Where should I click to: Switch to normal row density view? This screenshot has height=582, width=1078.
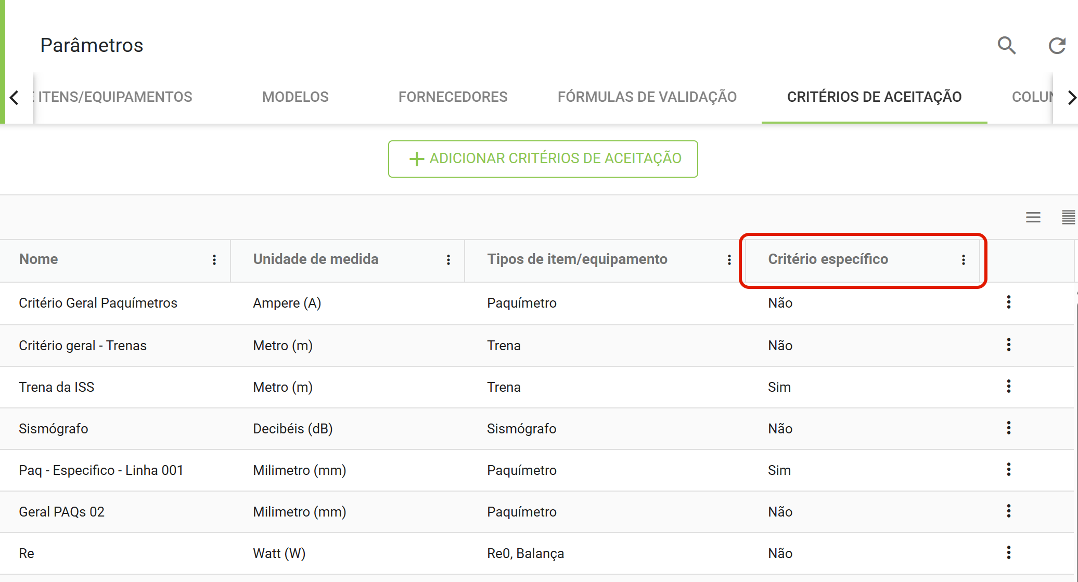pos(1033,217)
